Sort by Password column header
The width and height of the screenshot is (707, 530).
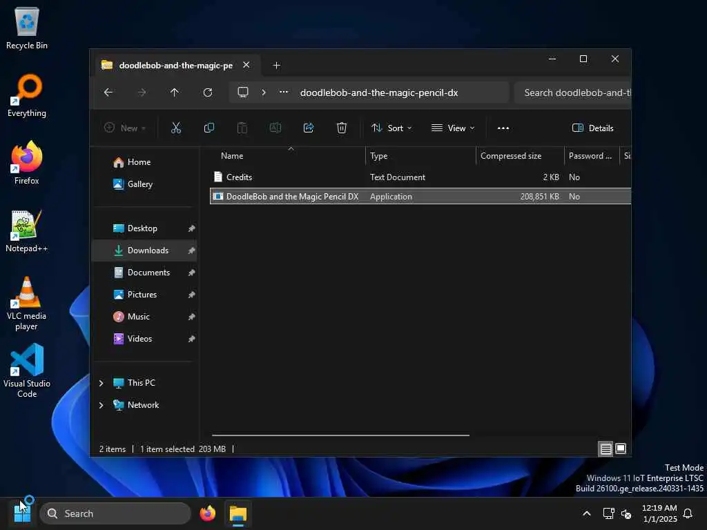592,156
